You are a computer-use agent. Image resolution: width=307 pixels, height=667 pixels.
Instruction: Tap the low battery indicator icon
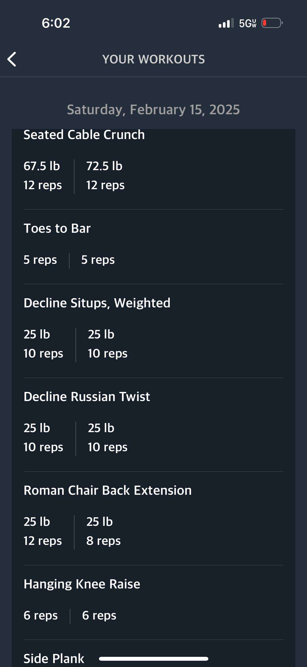(x=272, y=23)
